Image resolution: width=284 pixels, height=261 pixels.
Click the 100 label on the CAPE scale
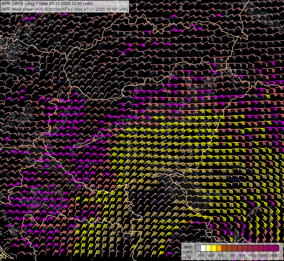pyautogui.click(x=200, y=255)
